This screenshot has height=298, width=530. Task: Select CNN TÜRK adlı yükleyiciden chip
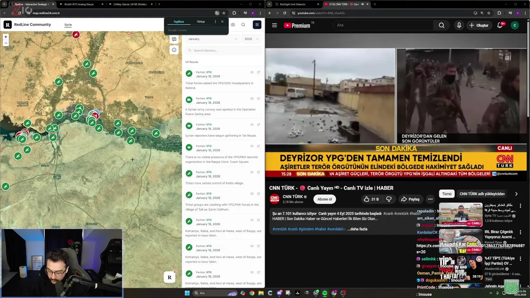coord(482,194)
